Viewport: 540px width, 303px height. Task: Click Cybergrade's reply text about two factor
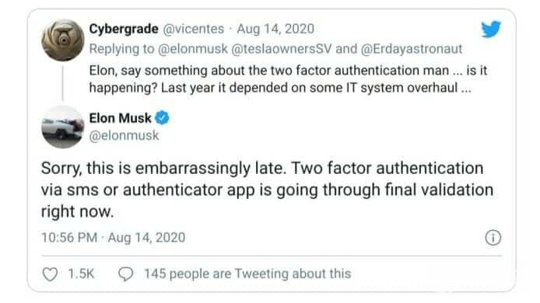(288, 79)
